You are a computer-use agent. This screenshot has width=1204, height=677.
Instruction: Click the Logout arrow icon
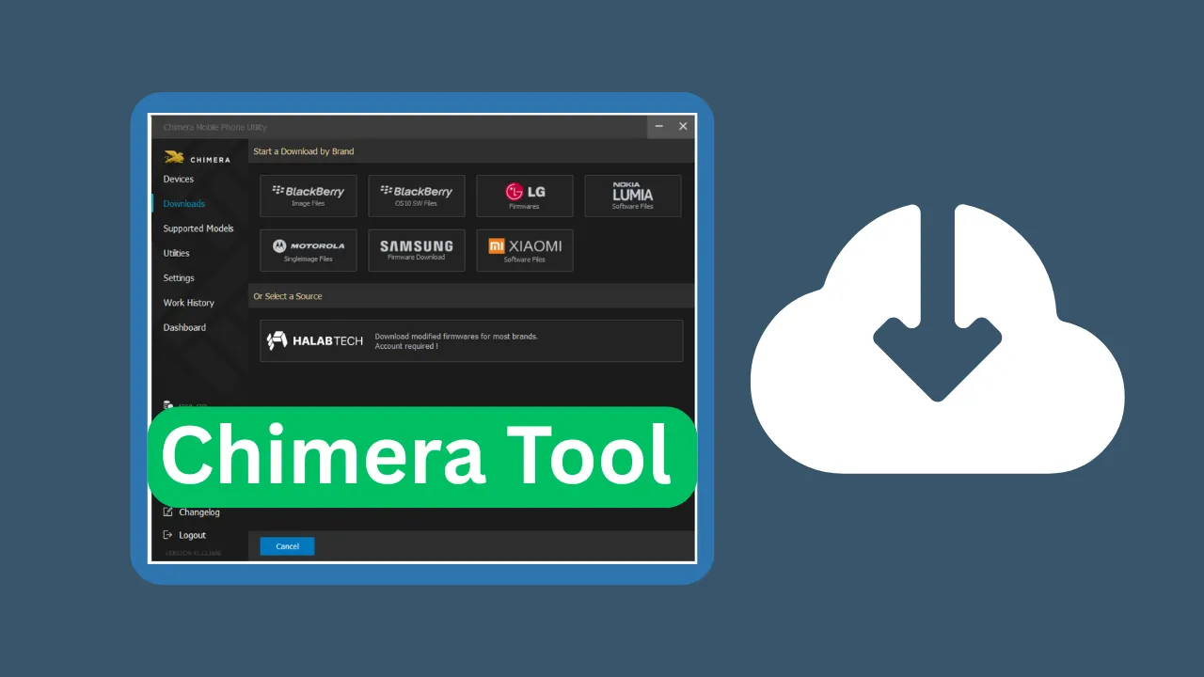(168, 535)
